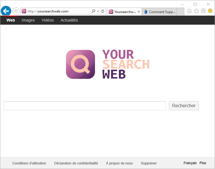The width and height of the screenshot is (215, 169).
Task: Focus the main search input field
Action: coord(85,106)
